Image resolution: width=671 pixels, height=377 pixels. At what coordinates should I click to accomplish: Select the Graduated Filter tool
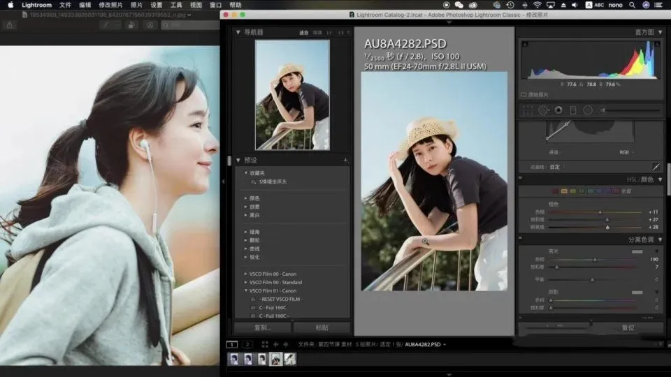[x=573, y=110]
